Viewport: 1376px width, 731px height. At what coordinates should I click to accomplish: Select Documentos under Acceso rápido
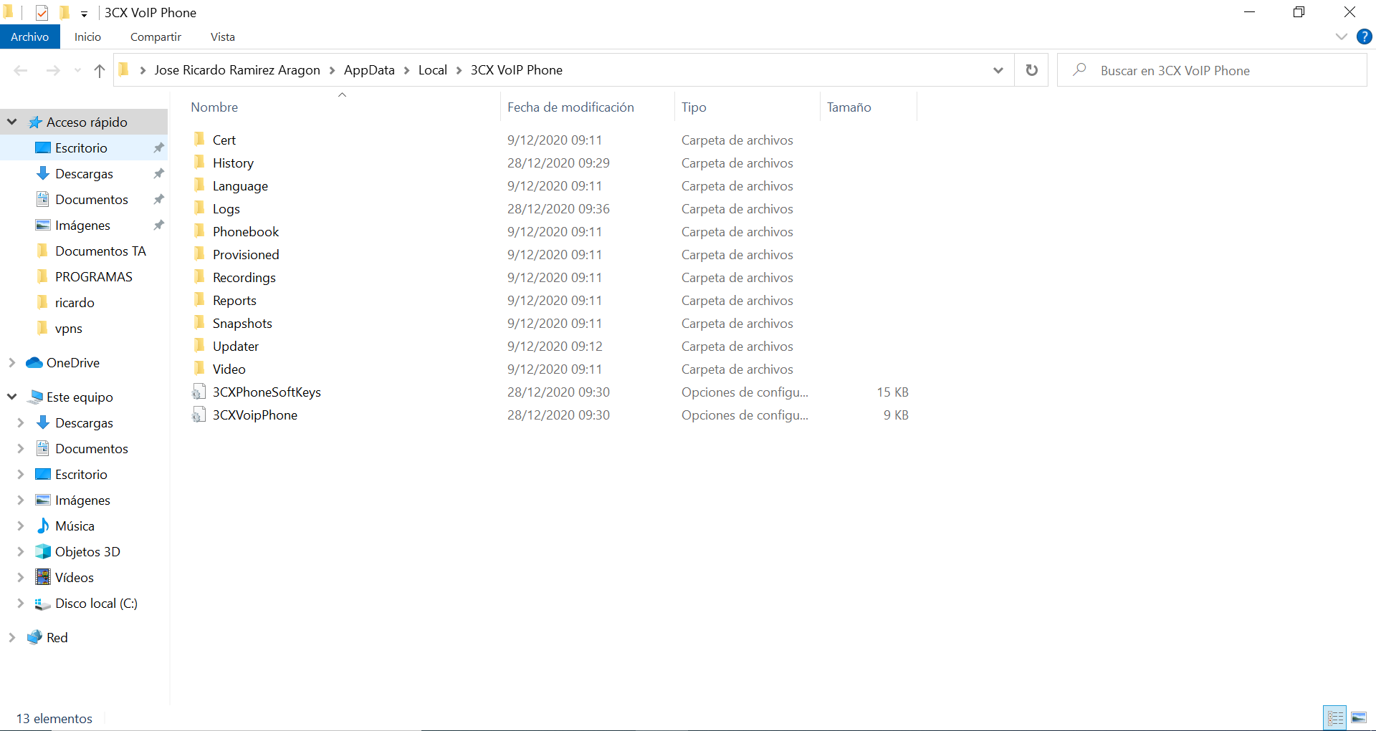point(91,199)
